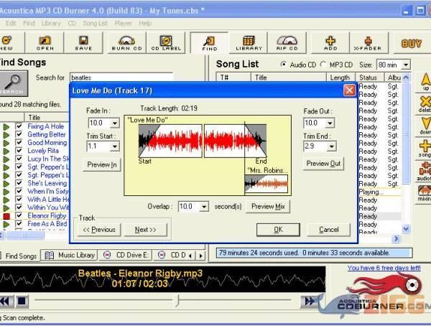Click the delete X icon
431x326 pixels.
point(425,104)
